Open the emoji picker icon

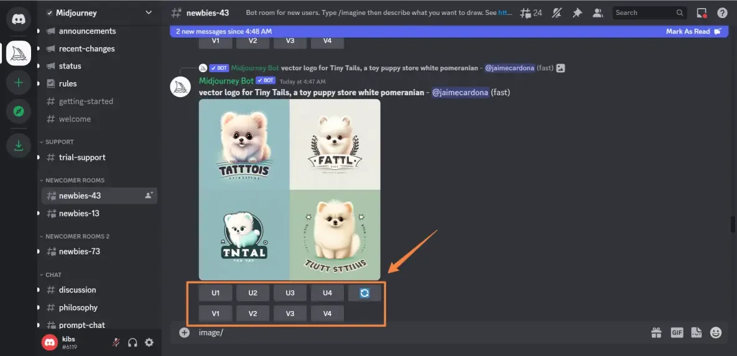tap(716, 332)
